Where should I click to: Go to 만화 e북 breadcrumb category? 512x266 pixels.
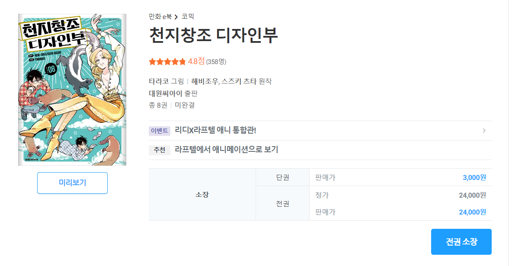coord(160,17)
